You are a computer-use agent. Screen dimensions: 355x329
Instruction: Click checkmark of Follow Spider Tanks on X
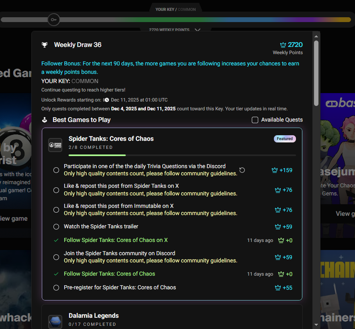pos(56,240)
